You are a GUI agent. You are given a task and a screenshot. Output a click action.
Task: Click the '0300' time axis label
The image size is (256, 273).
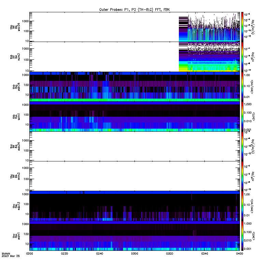point(134,254)
